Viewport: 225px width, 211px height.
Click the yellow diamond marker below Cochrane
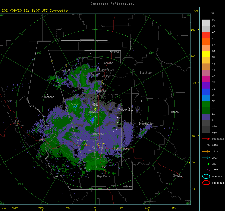pyautogui.click(x=85, y=145)
